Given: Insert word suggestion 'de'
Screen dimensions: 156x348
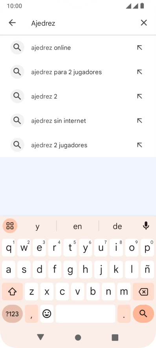Looking at the screenshot, I should coord(117,226).
